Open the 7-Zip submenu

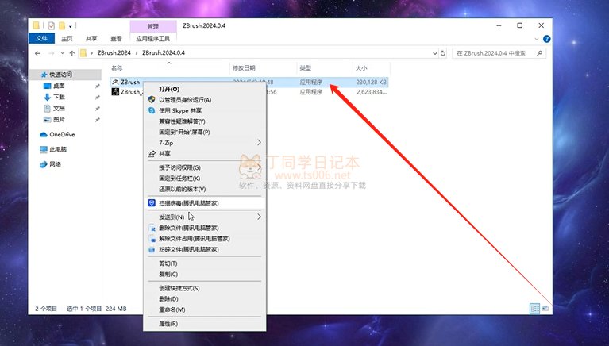pos(205,143)
